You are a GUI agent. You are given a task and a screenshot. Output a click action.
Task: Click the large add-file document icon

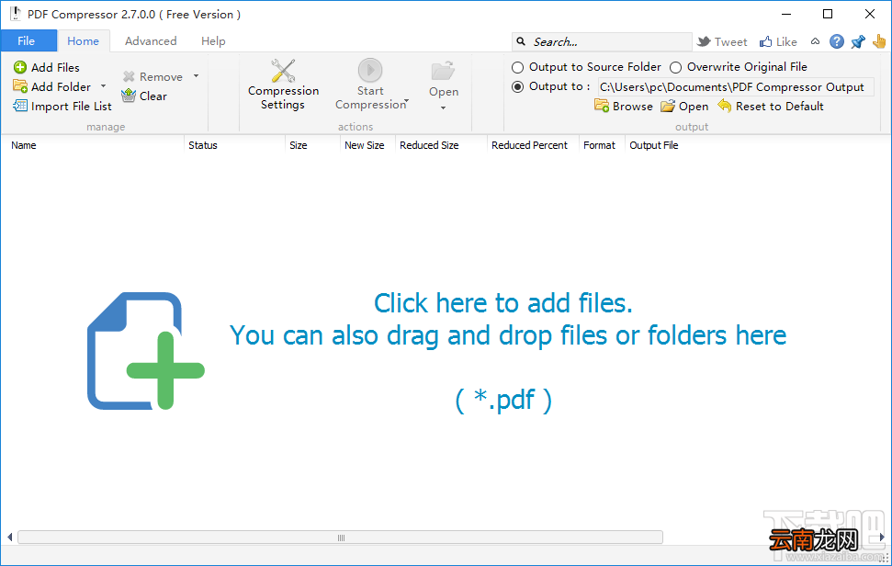[146, 351]
